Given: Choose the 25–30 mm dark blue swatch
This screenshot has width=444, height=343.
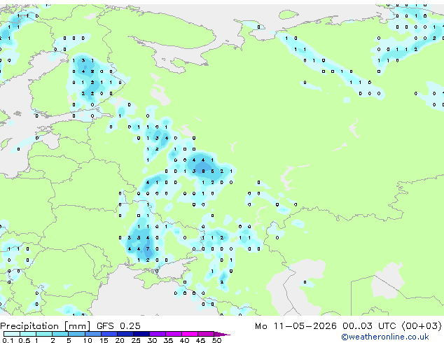Looking at the screenshot, I should point(141,334).
